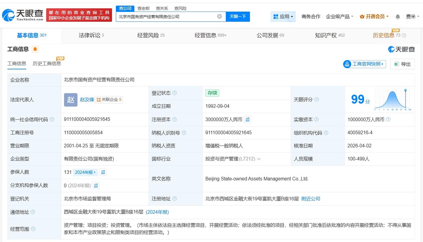Open trend chart icon beside 参保人数

tap(103, 172)
